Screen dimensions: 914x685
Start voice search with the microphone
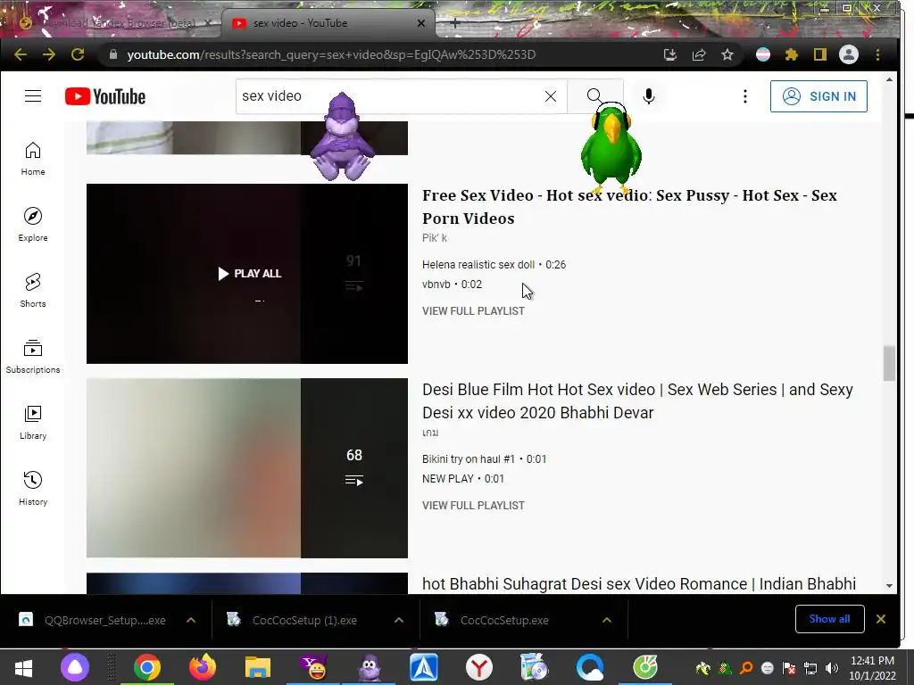[x=649, y=96]
